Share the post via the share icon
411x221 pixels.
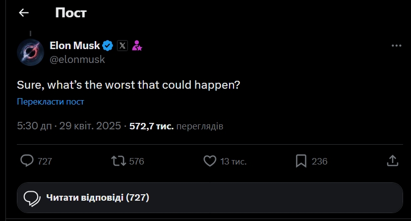pos(392,161)
